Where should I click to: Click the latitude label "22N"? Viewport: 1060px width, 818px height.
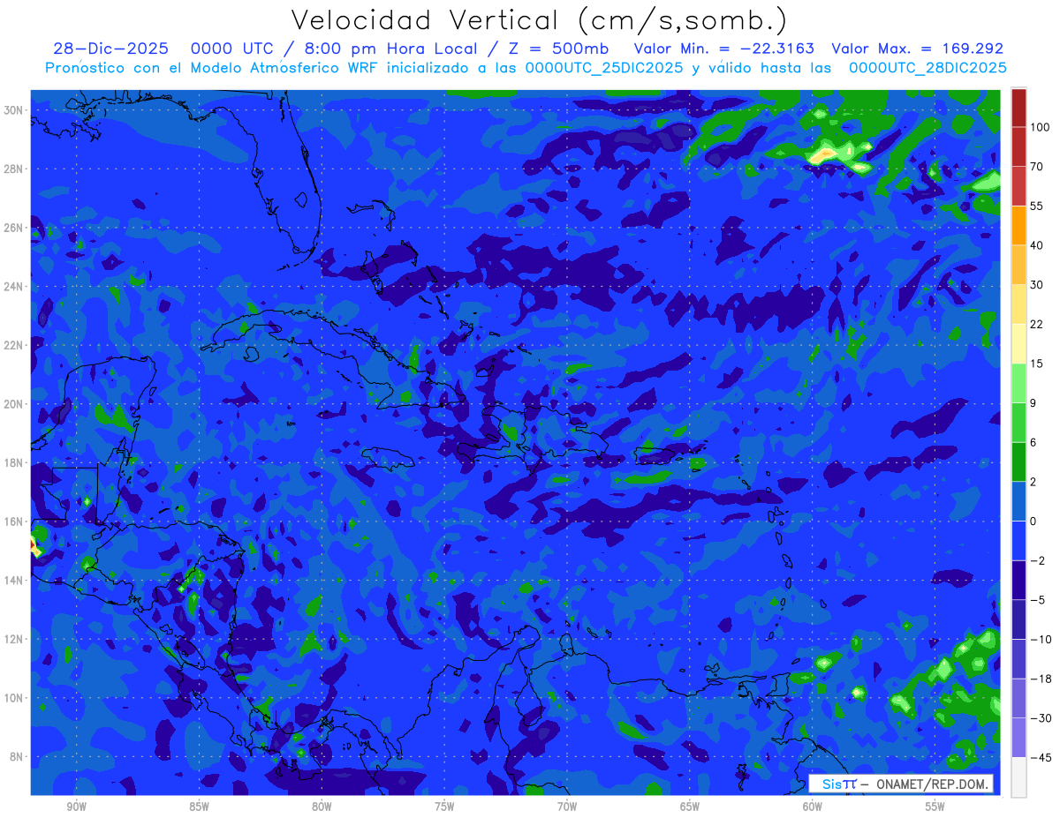pos(14,345)
